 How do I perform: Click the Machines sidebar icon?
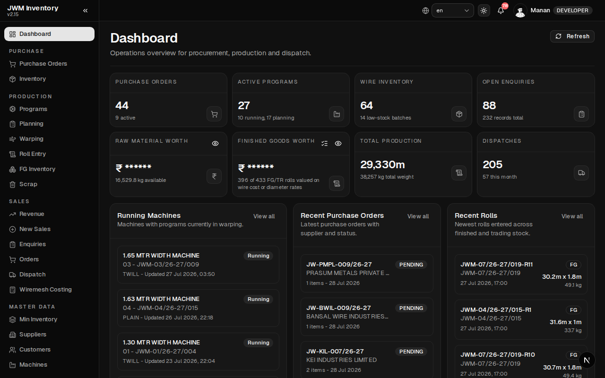[13, 365]
